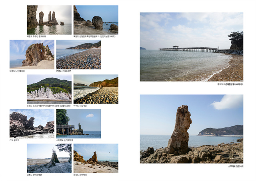Select the caption 소무의도 장군바위
Viewport: 256px width, 181px height.
point(236,166)
